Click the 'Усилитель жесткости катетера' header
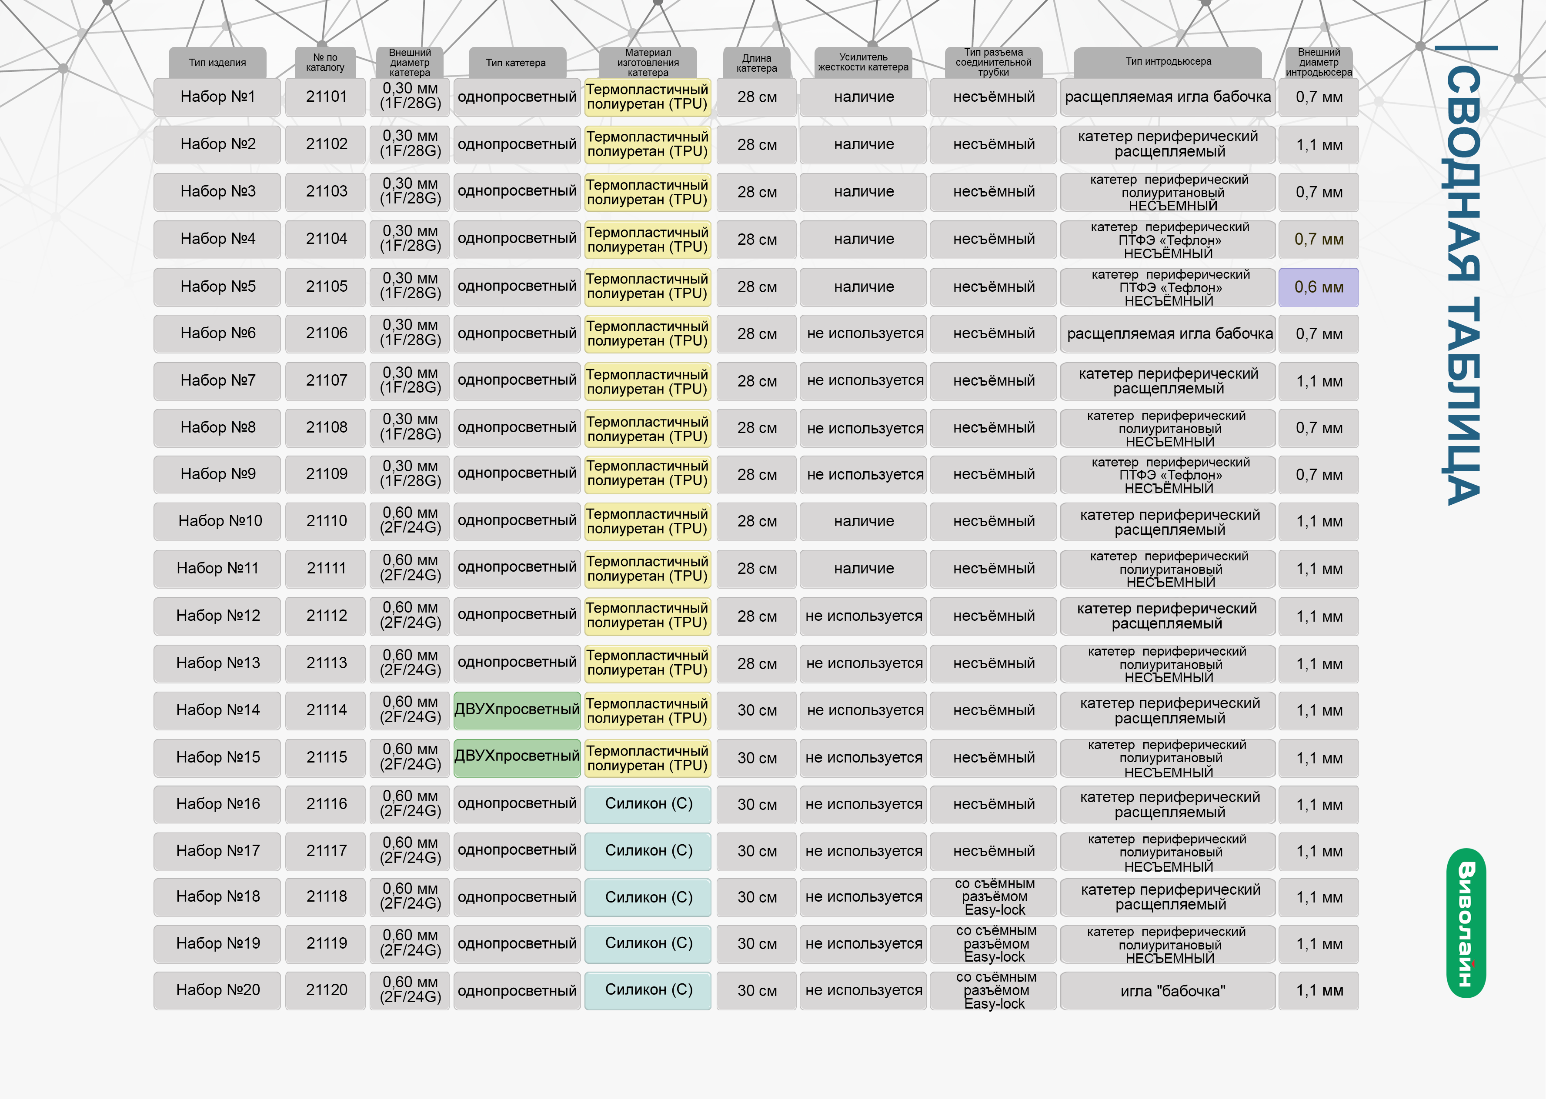 [x=863, y=62]
